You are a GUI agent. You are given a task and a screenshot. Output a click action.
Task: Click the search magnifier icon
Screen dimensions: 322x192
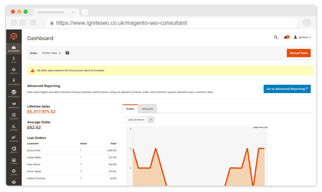[x=276, y=37]
